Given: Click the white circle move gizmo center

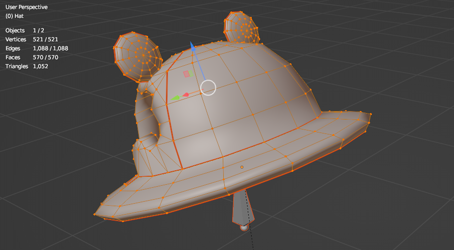Looking at the screenshot, I should pyautogui.click(x=208, y=87).
